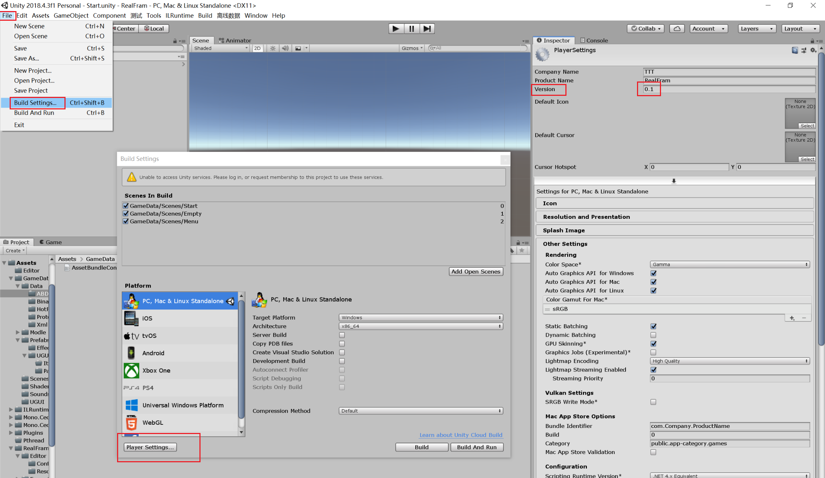Switch to the Console tab
Viewport: 825px width, 478px height.
coord(594,40)
